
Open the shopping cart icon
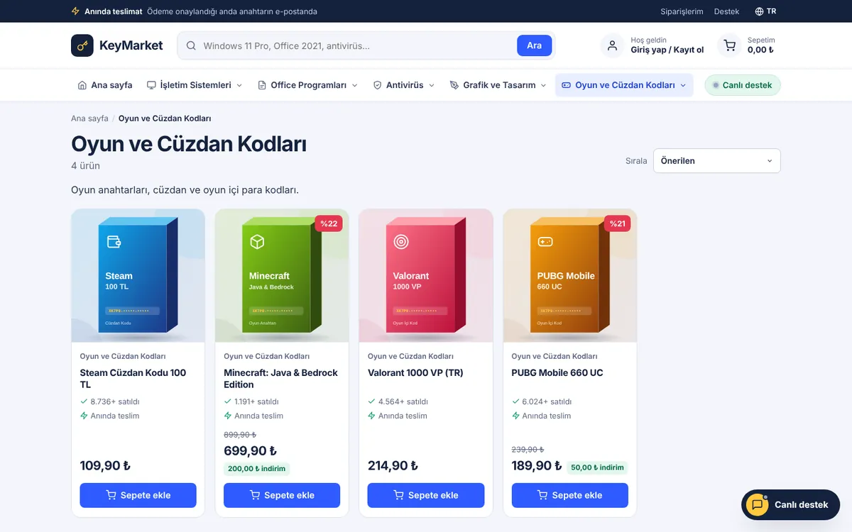[x=729, y=45]
